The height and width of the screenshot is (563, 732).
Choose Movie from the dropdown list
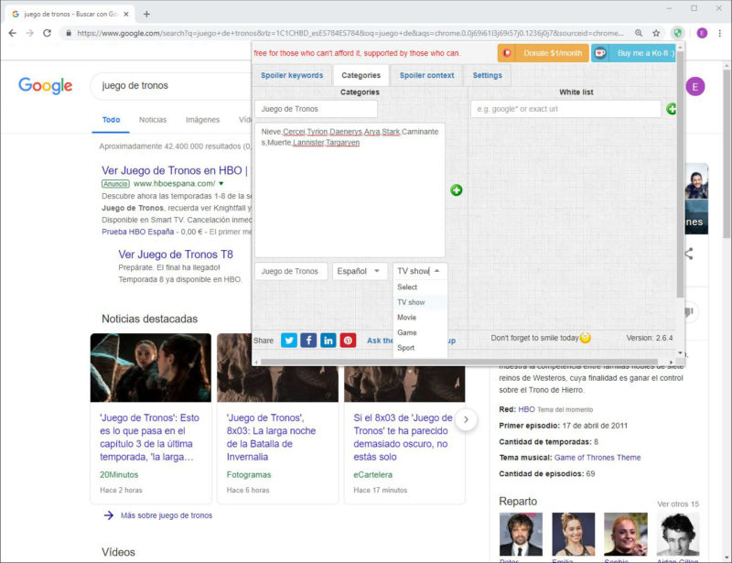pyautogui.click(x=407, y=318)
